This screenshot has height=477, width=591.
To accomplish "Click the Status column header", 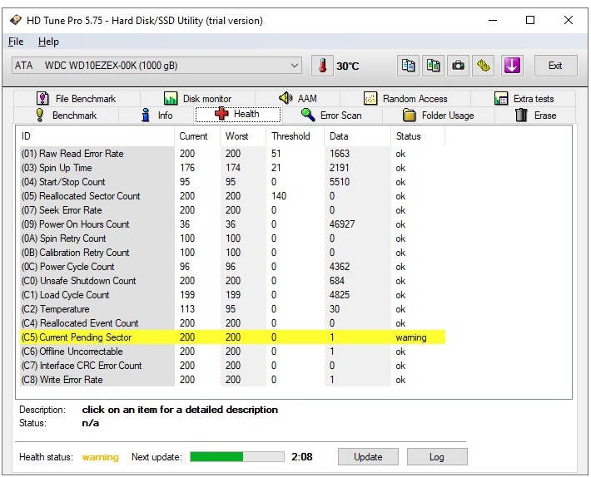I will click(418, 136).
